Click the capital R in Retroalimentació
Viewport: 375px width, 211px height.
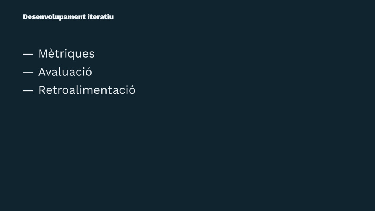(42, 90)
